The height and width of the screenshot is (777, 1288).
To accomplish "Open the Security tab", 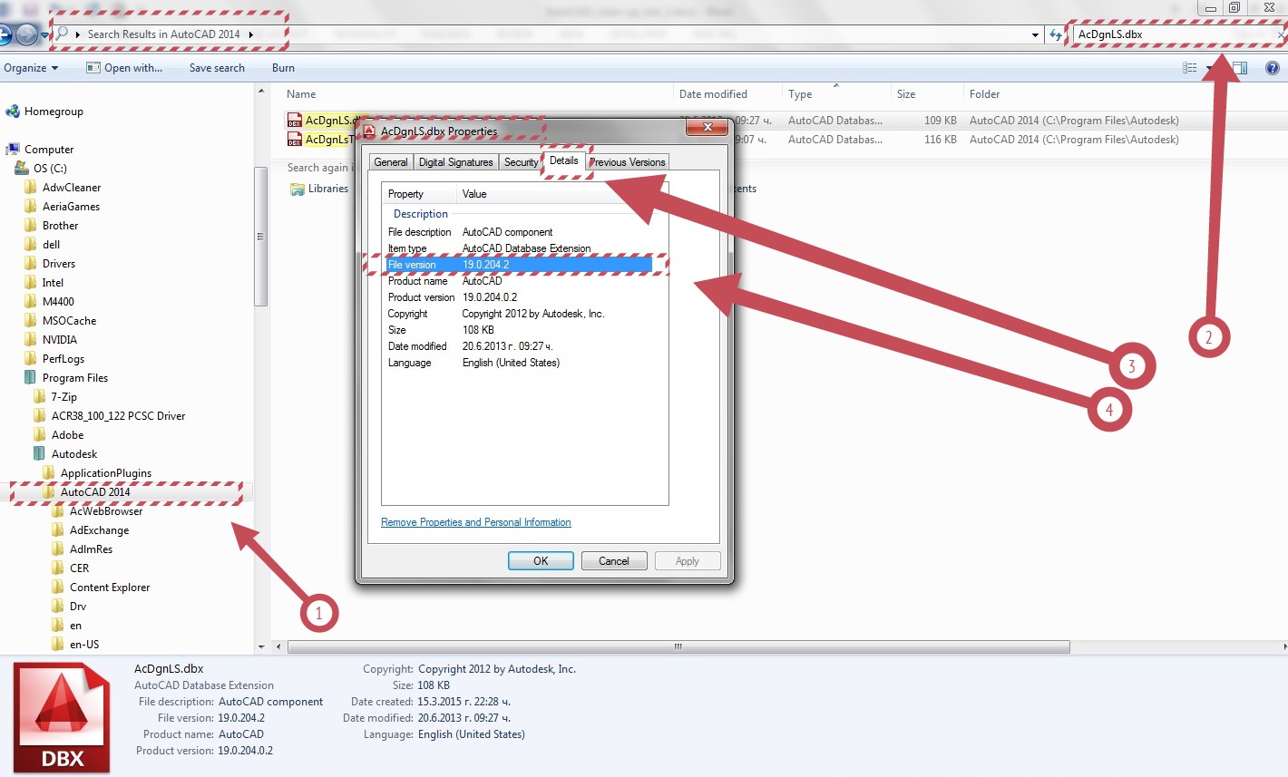I will point(521,162).
